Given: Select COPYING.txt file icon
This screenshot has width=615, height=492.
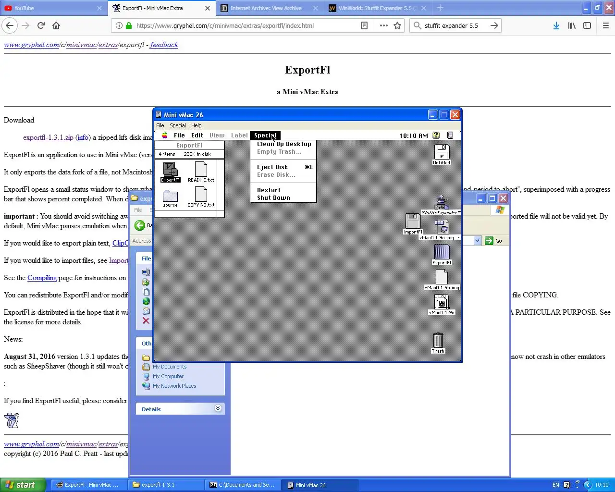Looking at the screenshot, I should [x=201, y=197].
